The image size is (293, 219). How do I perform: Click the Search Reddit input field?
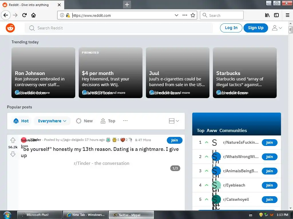[119, 28]
